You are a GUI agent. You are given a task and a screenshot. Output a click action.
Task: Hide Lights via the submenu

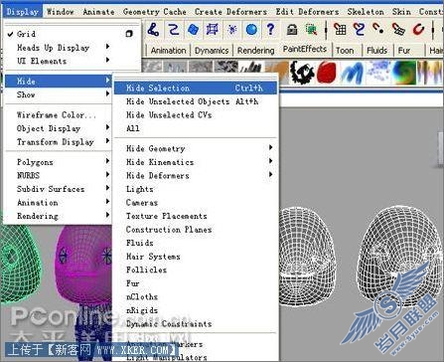[196, 189]
